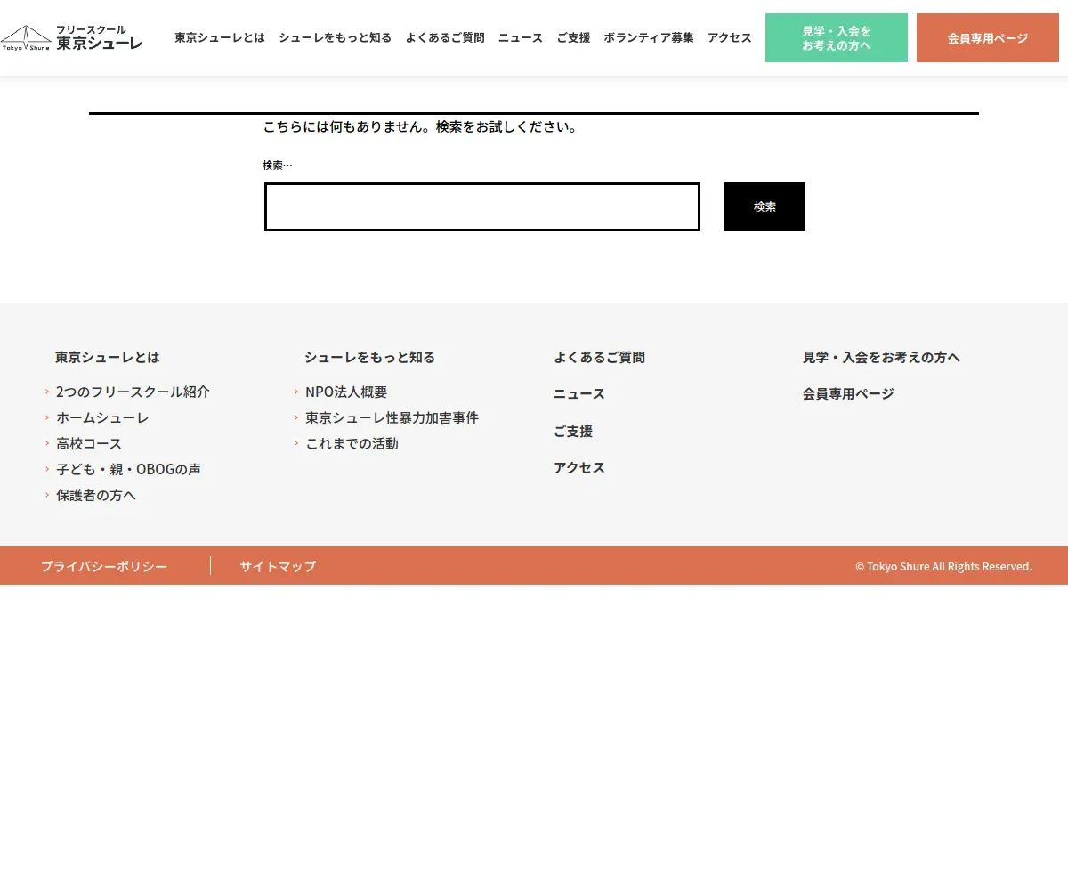Click the black 検索 submit button

(765, 206)
